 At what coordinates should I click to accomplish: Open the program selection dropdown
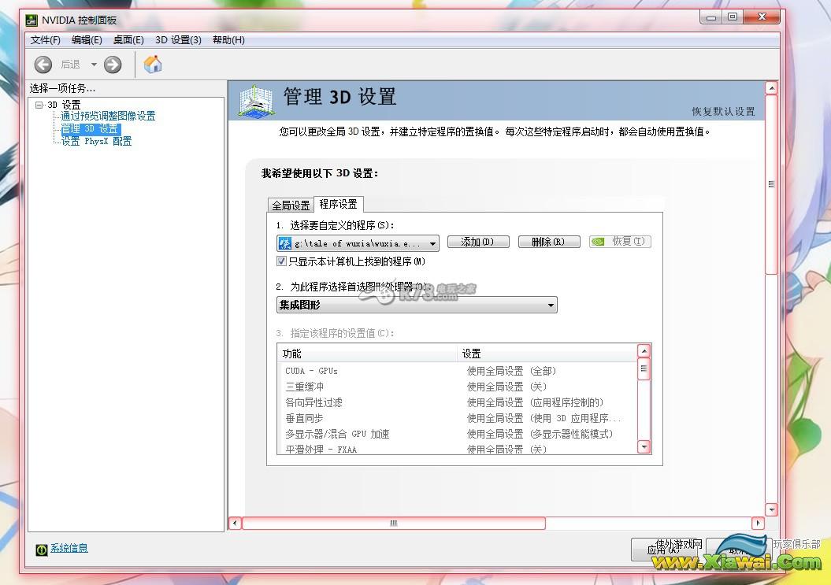click(x=358, y=243)
